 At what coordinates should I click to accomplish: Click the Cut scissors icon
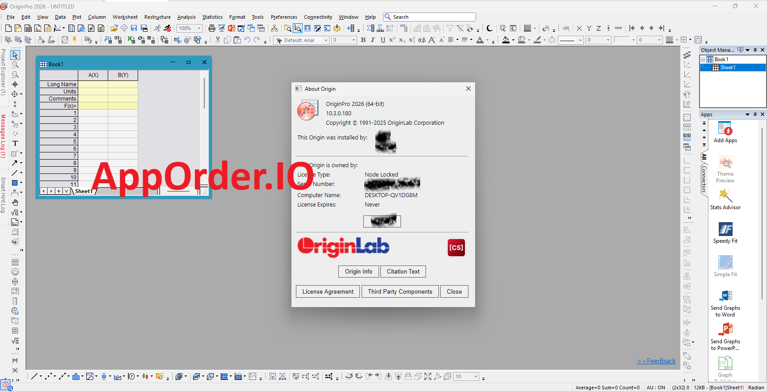(218, 40)
